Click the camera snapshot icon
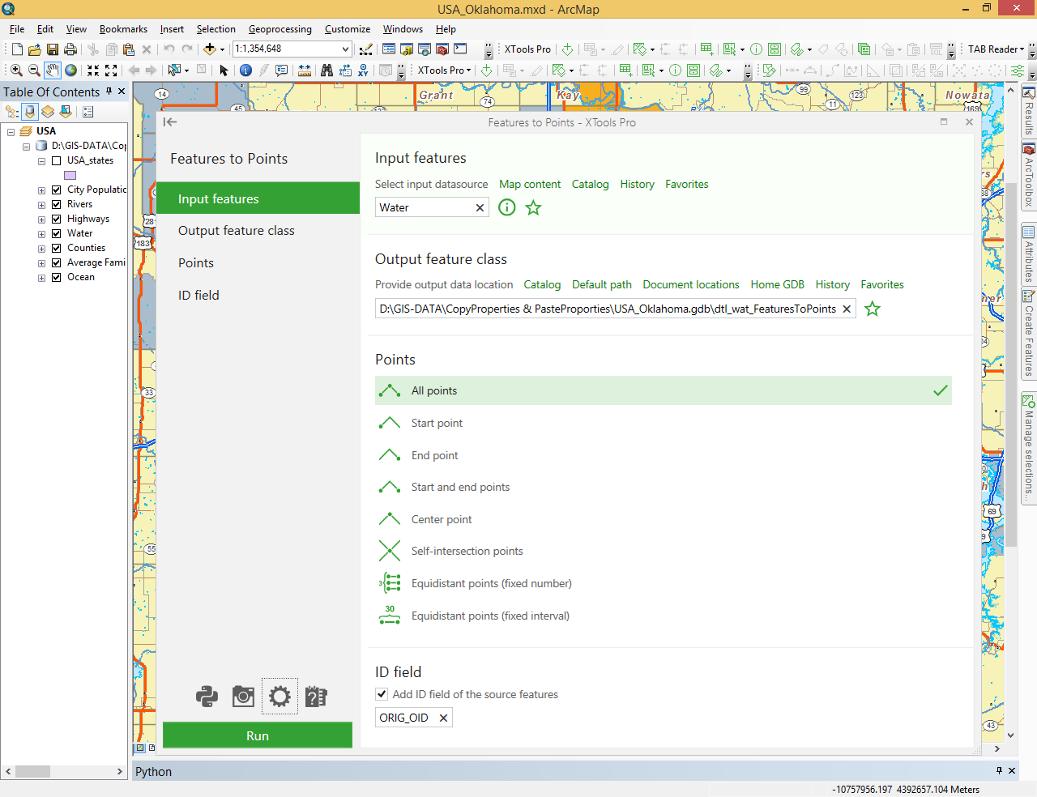The width and height of the screenshot is (1037, 797). point(243,697)
